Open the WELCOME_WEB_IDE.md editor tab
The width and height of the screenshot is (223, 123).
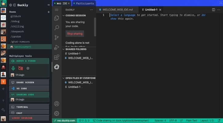coord(118,10)
